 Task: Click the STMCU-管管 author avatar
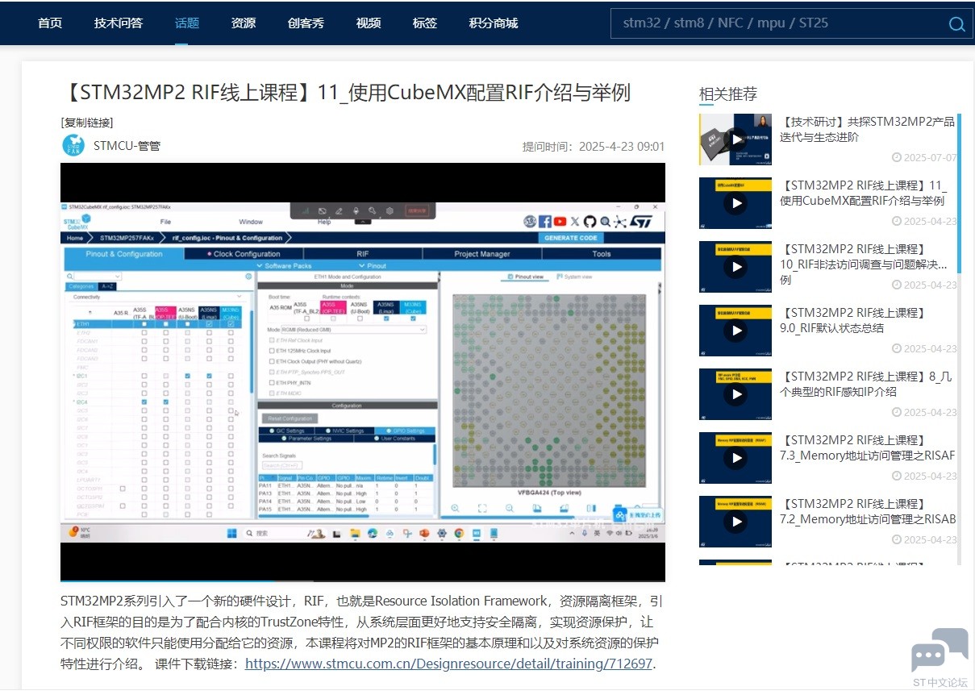73,146
